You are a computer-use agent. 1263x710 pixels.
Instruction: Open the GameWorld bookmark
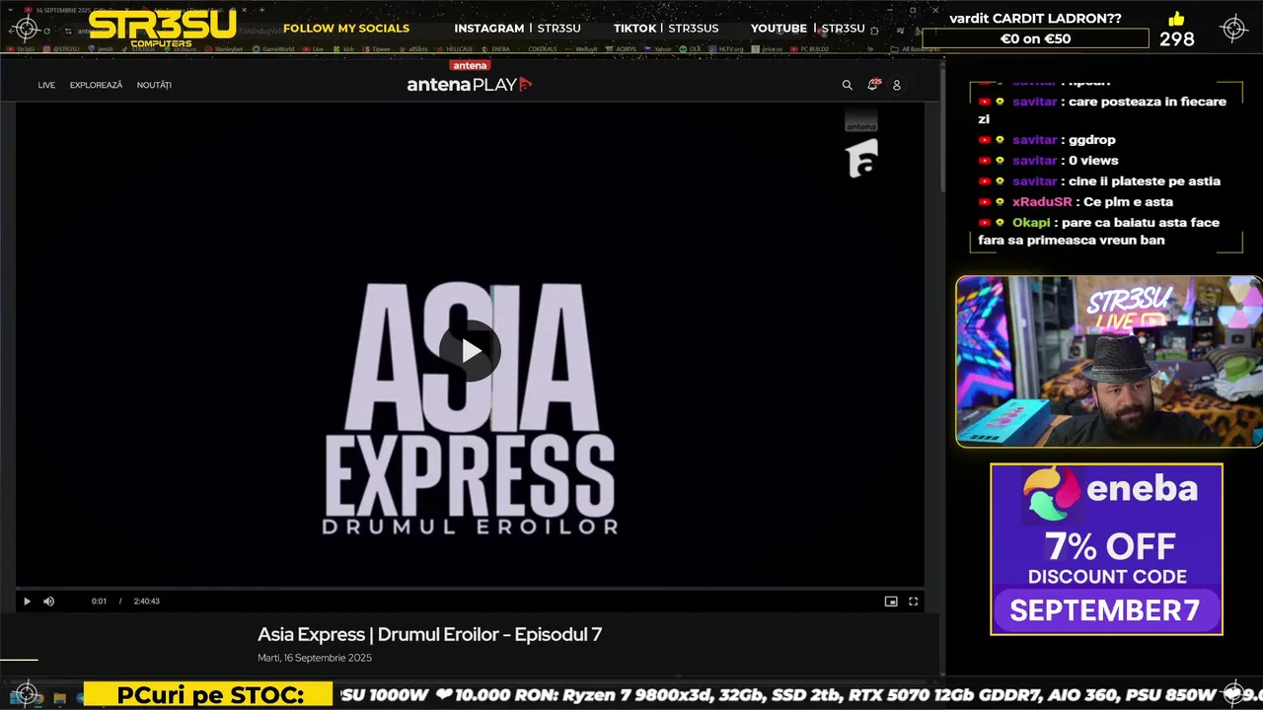[272, 48]
